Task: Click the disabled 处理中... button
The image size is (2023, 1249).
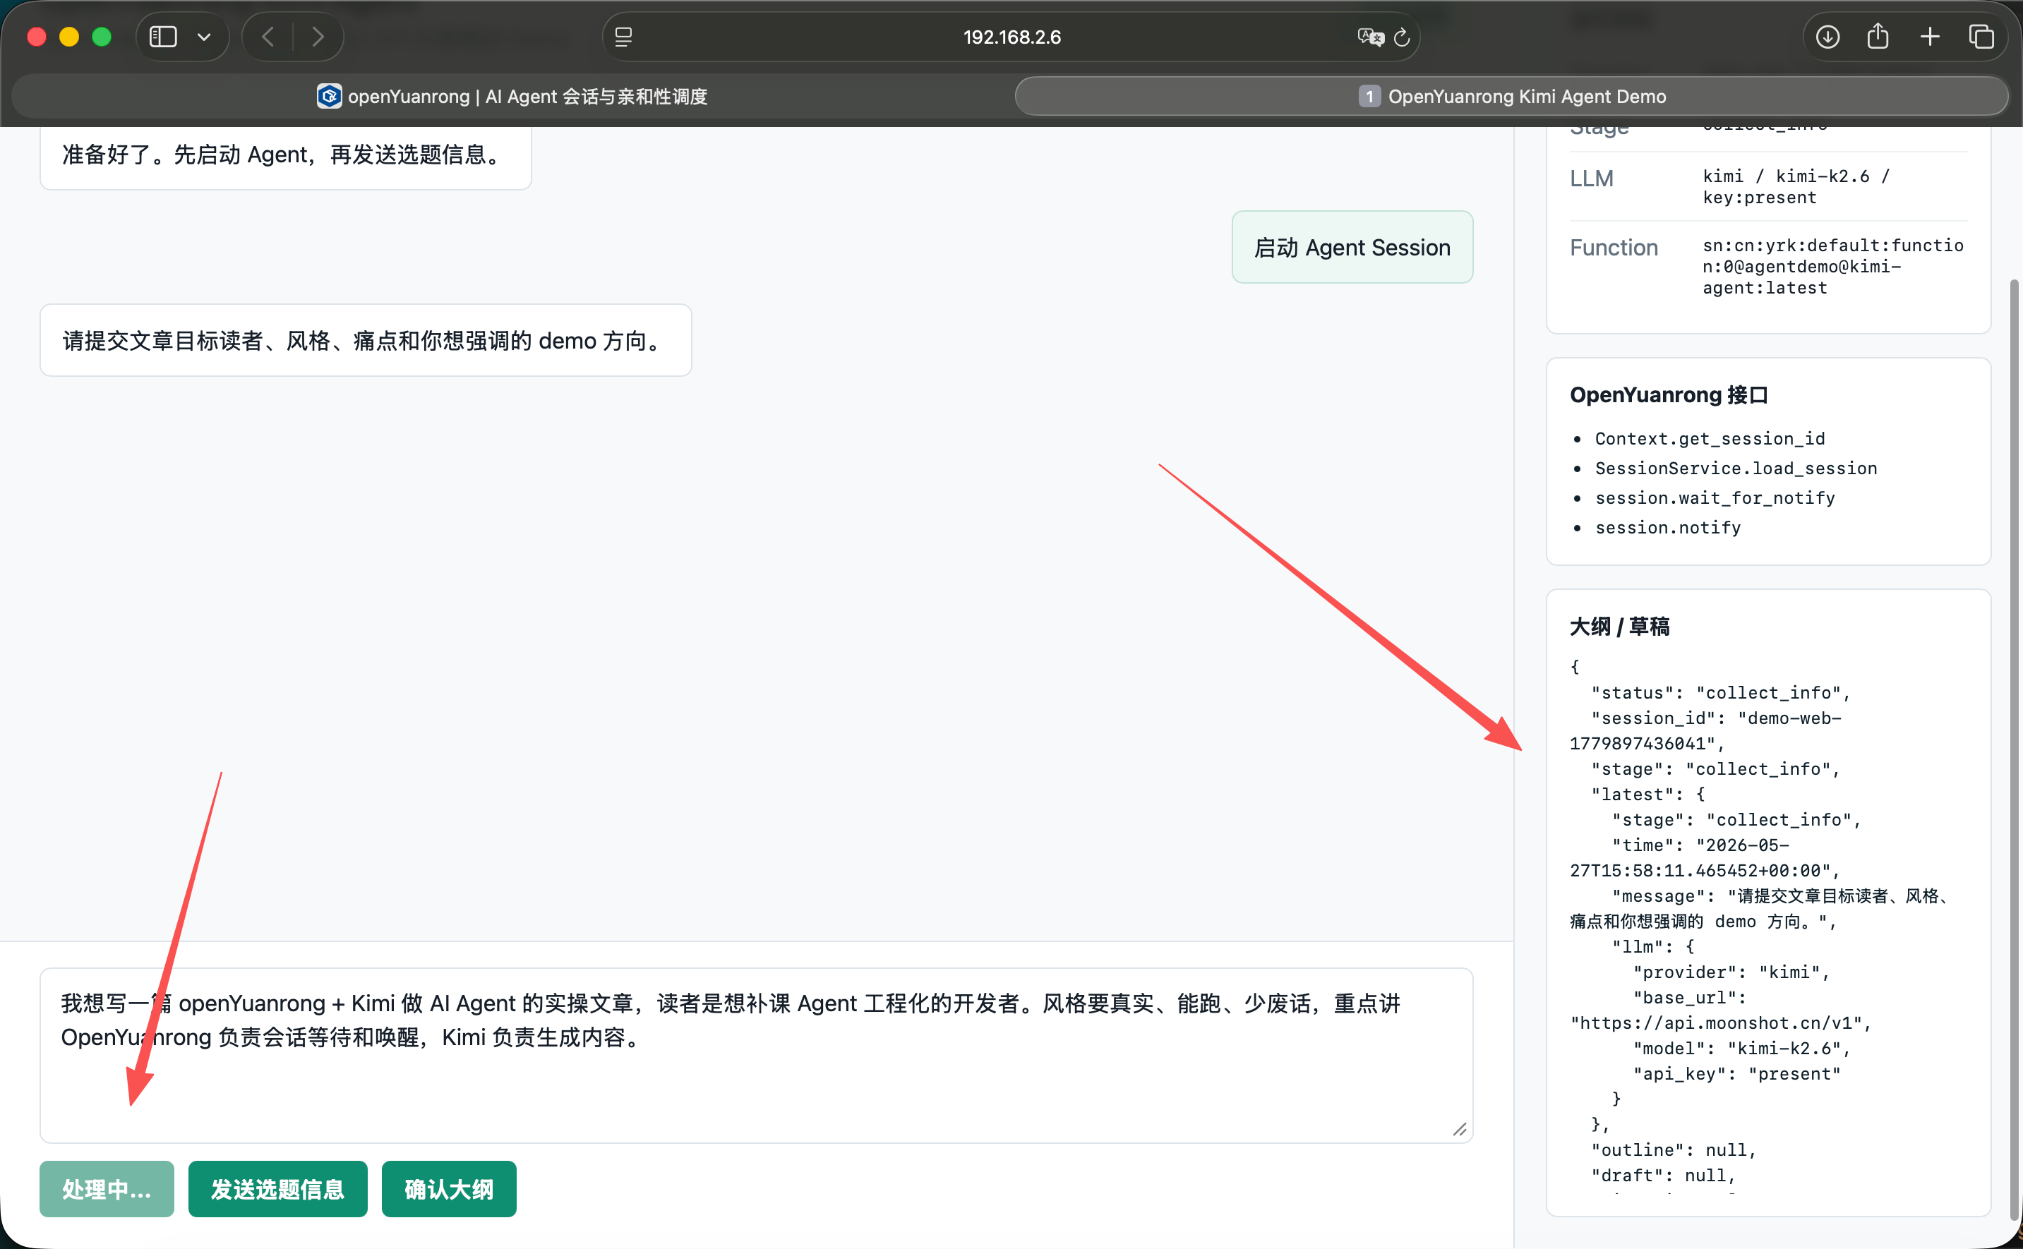Action: (x=107, y=1189)
